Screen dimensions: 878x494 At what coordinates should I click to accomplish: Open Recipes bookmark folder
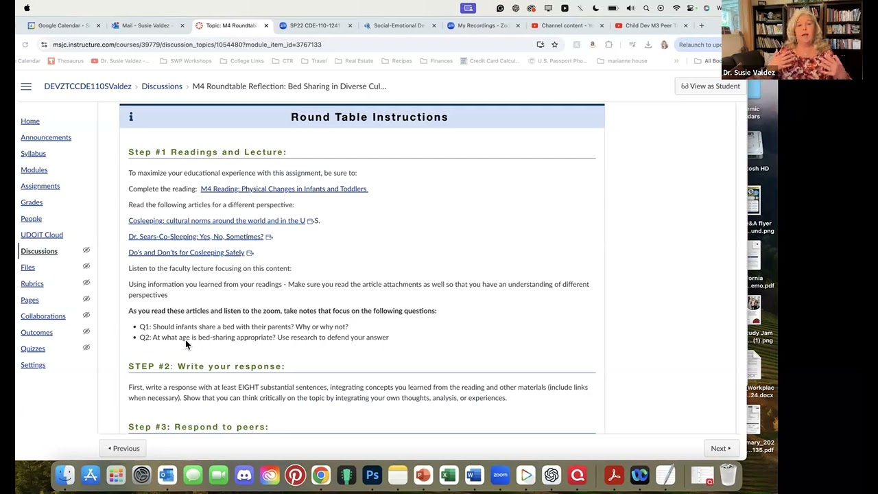pos(396,61)
